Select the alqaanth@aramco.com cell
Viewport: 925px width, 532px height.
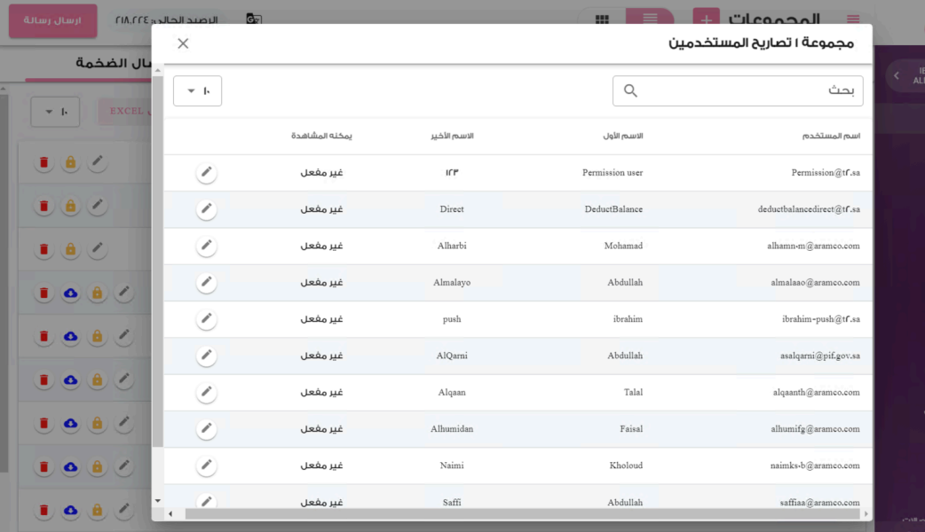click(x=817, y=393)
